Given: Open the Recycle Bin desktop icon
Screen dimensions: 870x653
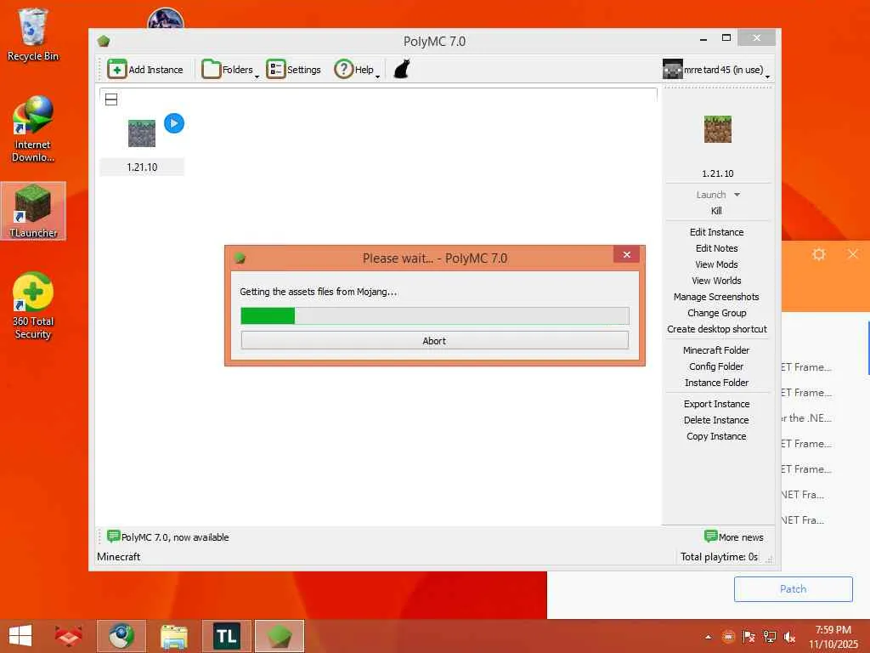Looking at the screenshot, I should pos(33,34).
